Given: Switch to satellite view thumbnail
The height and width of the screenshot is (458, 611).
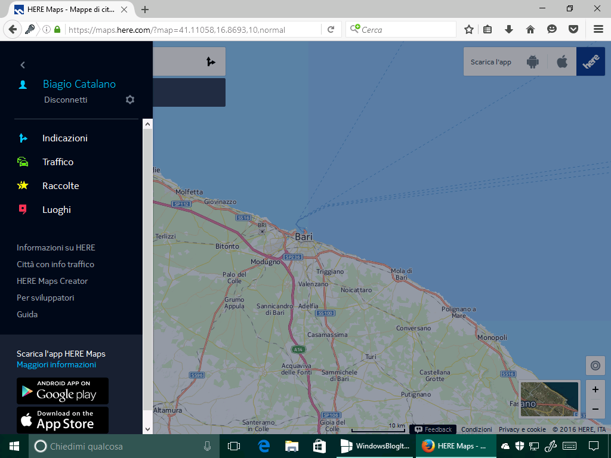Looking at the screenshot, I should [x=550, y=399].
